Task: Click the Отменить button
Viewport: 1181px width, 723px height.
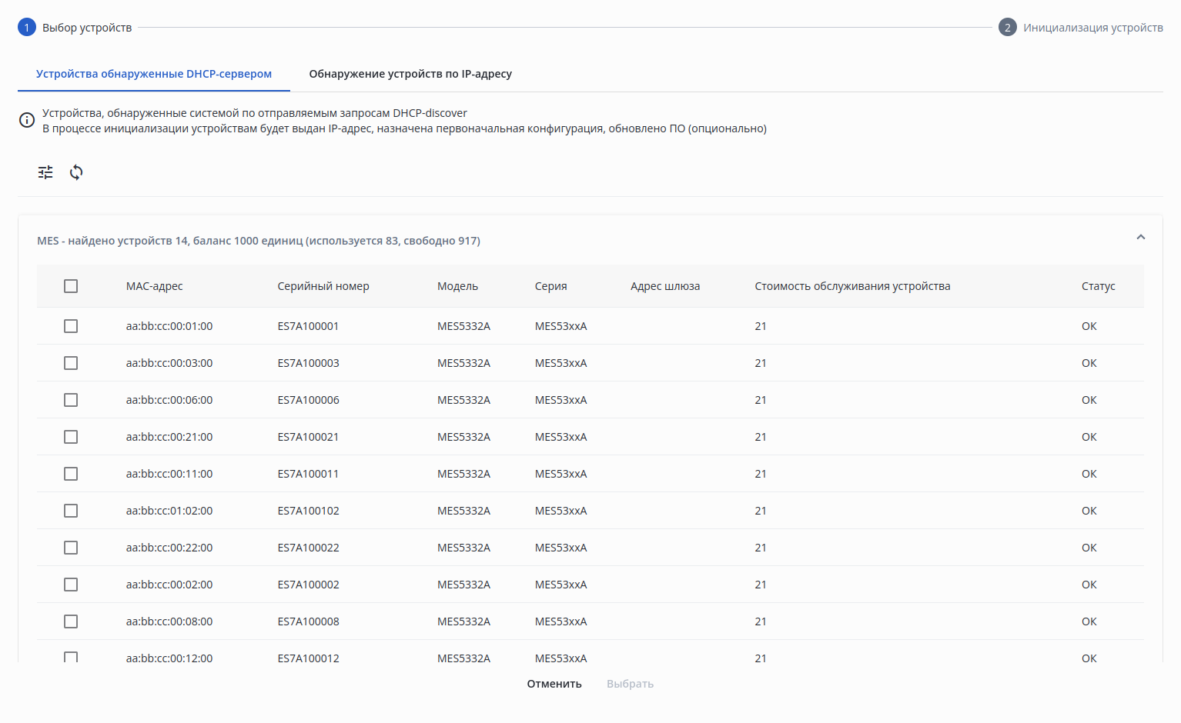Action: [x=554, y=684]
